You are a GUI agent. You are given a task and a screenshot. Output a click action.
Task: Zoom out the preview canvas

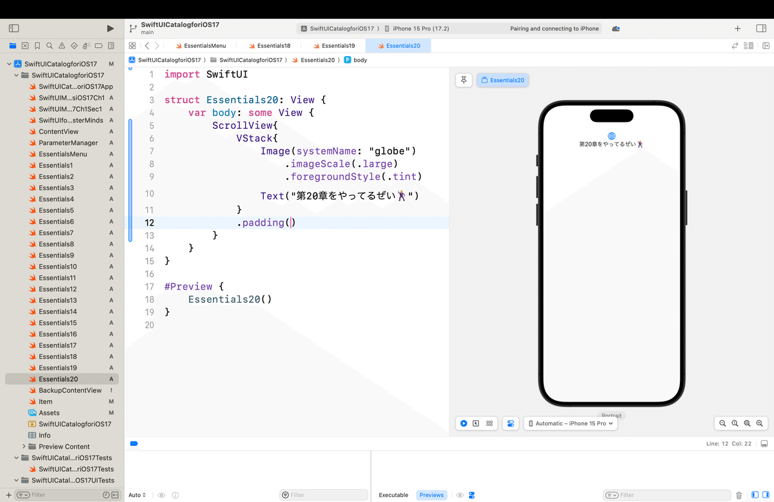pos(722,423)
